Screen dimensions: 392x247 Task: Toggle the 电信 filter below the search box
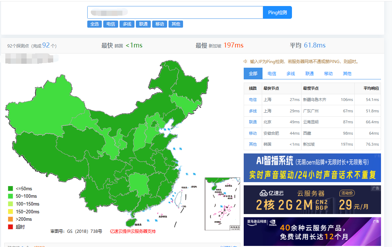(111, 24)
